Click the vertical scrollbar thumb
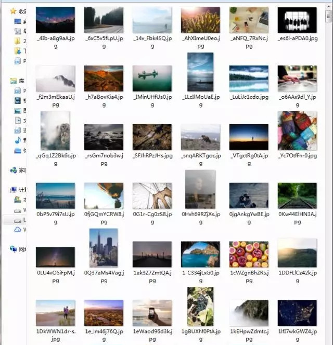 (328, 16)
